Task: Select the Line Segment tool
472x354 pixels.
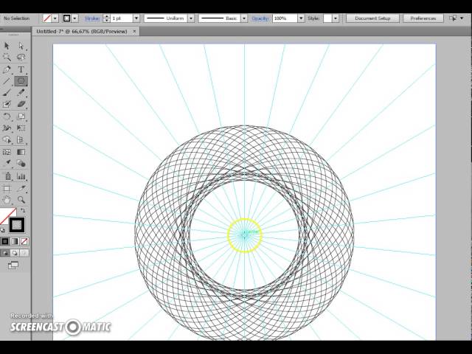Action: point(7,81)
